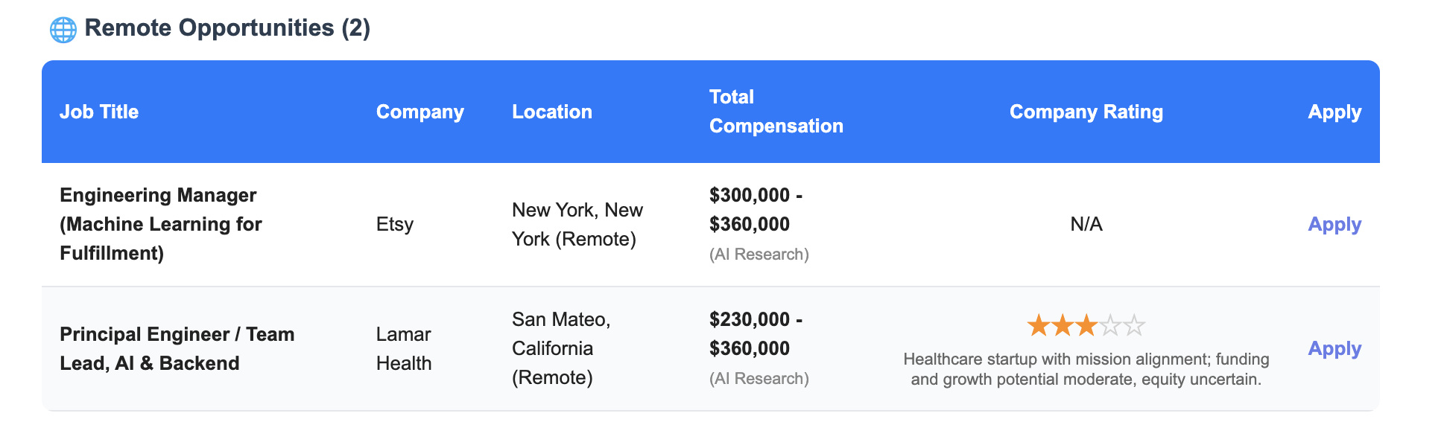Click the Location column header
The width and height of the screenshot is (1447, 448).
pyautogui.click(x=552, y=112)
